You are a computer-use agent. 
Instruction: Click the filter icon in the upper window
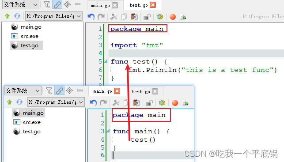(x=47, y=4)
